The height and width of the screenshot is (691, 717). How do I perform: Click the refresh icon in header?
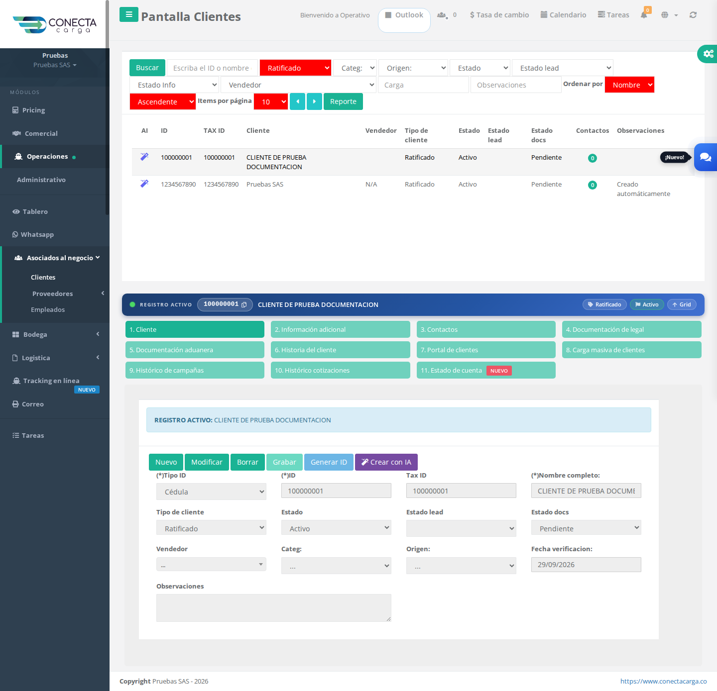point(693,15)
